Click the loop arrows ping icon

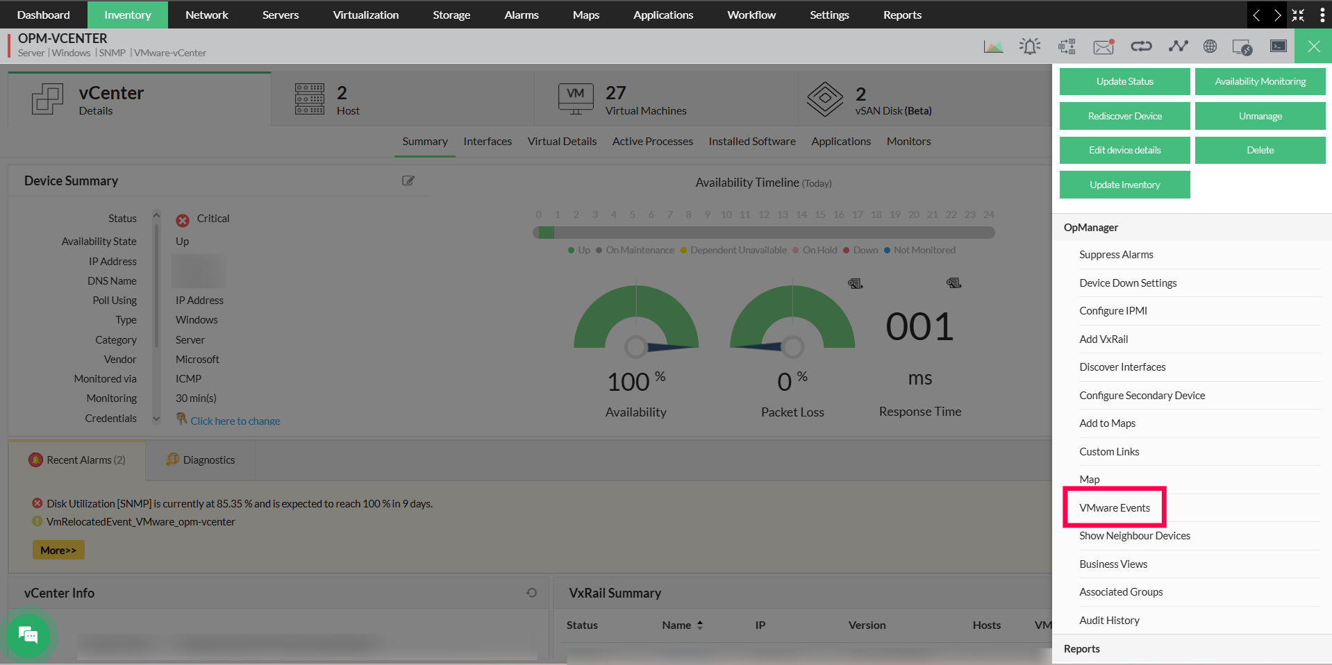1141,47
